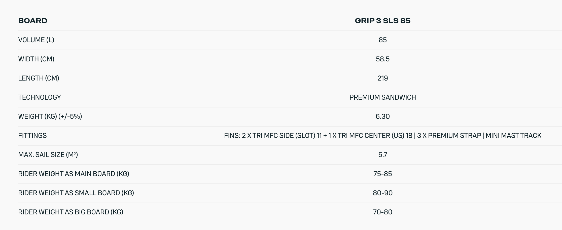Click the weight value 6.30
Screen dimensions: 562x230
pos(382,117)
